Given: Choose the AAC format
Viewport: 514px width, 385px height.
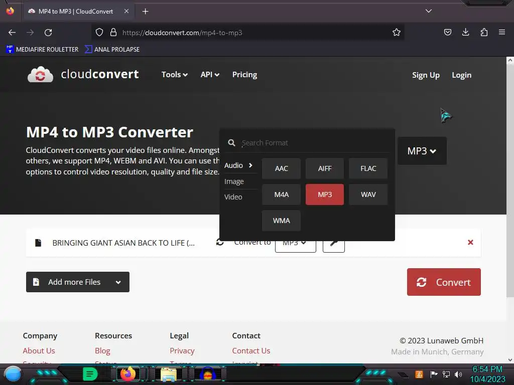Looking at the screenshot, I should tap(281, 168).
